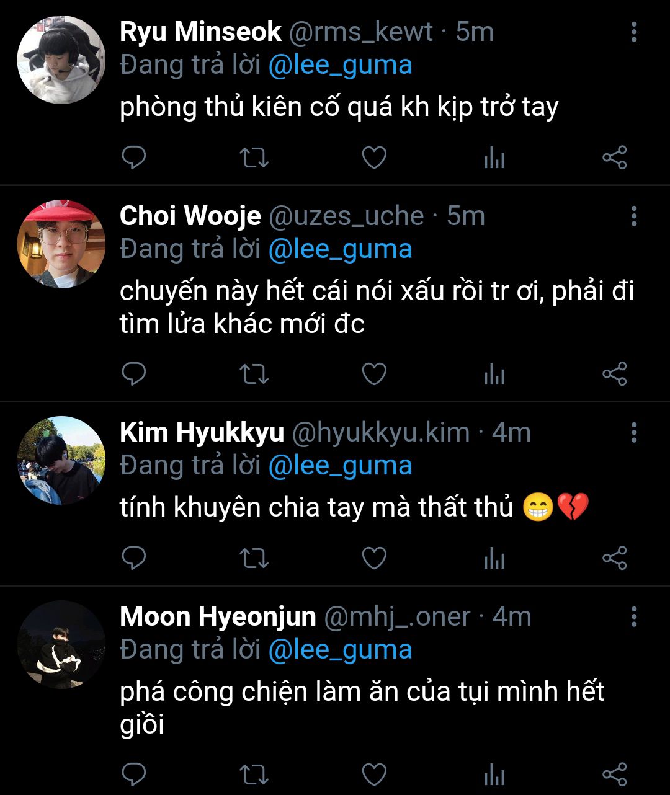
Task: Like Kim Hyukkyu's reply
Action: [x=374, y=558]
